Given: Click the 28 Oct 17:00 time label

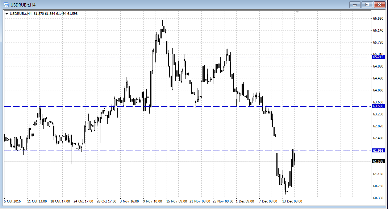Looking at the screenshot, I should [x=107, y=201].
